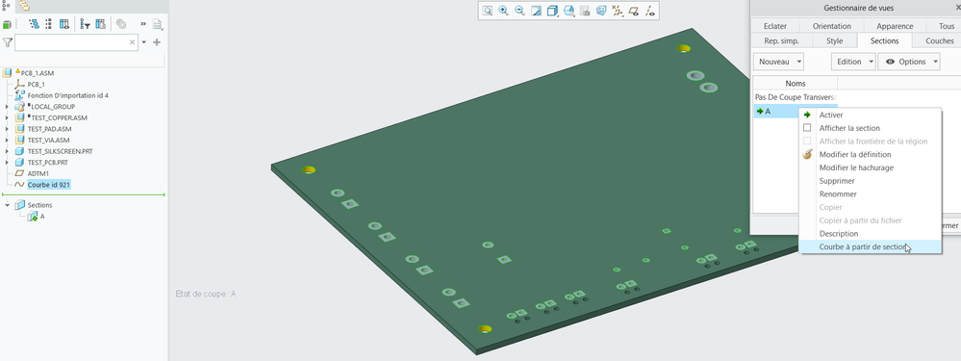Choose Modifier la définition
Image resolution: width=961 pixels, height=361 pixels.
(870, 154)
